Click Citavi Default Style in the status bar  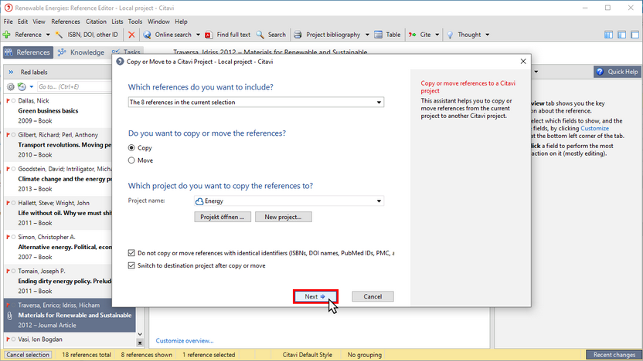(307, 355)
